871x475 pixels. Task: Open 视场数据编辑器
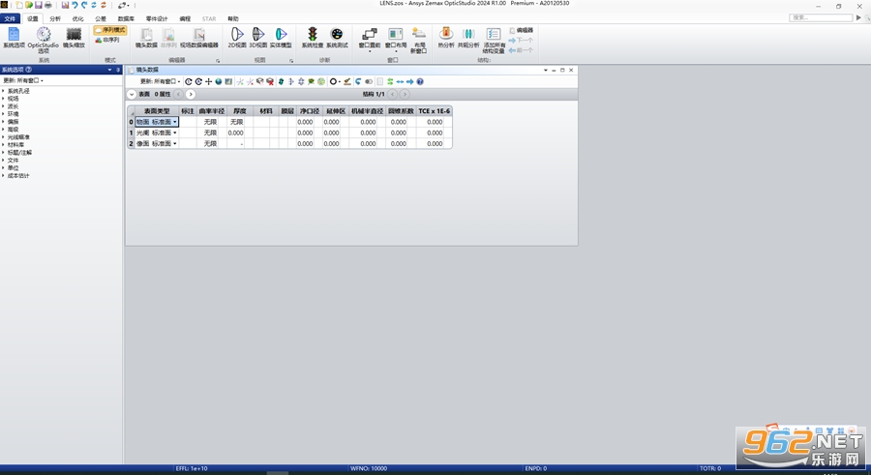click(x=198, y=38)
